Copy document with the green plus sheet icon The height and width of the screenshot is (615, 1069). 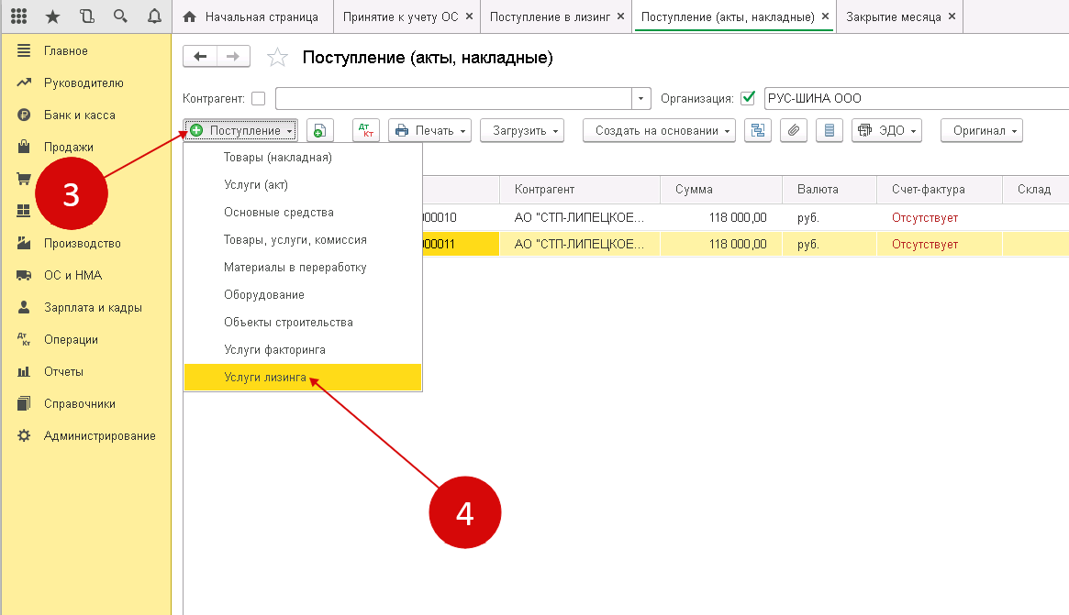click(x=319, y=131)
